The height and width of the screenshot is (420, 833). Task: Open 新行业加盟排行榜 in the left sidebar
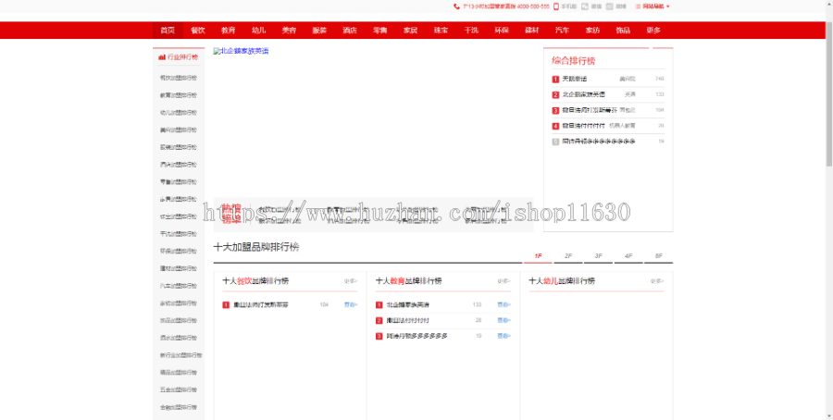pyautogui.click(x=181, y=355)
